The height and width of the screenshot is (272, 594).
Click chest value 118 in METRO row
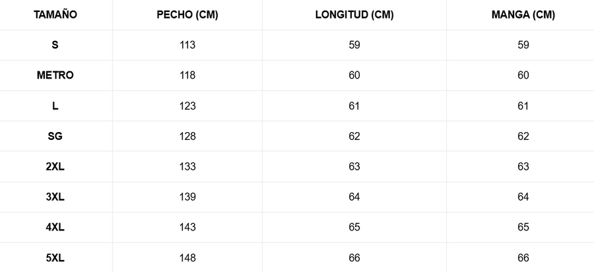click(x=187, y=75)
